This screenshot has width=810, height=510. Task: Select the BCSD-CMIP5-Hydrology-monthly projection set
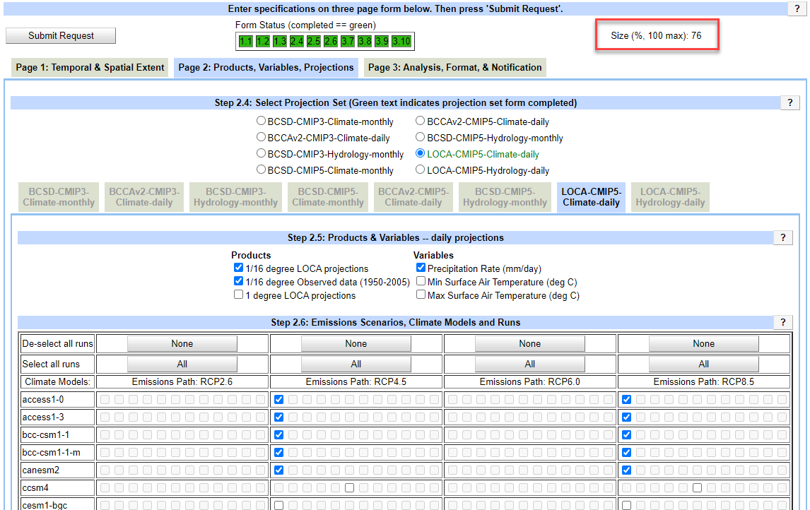coord(420,137)
